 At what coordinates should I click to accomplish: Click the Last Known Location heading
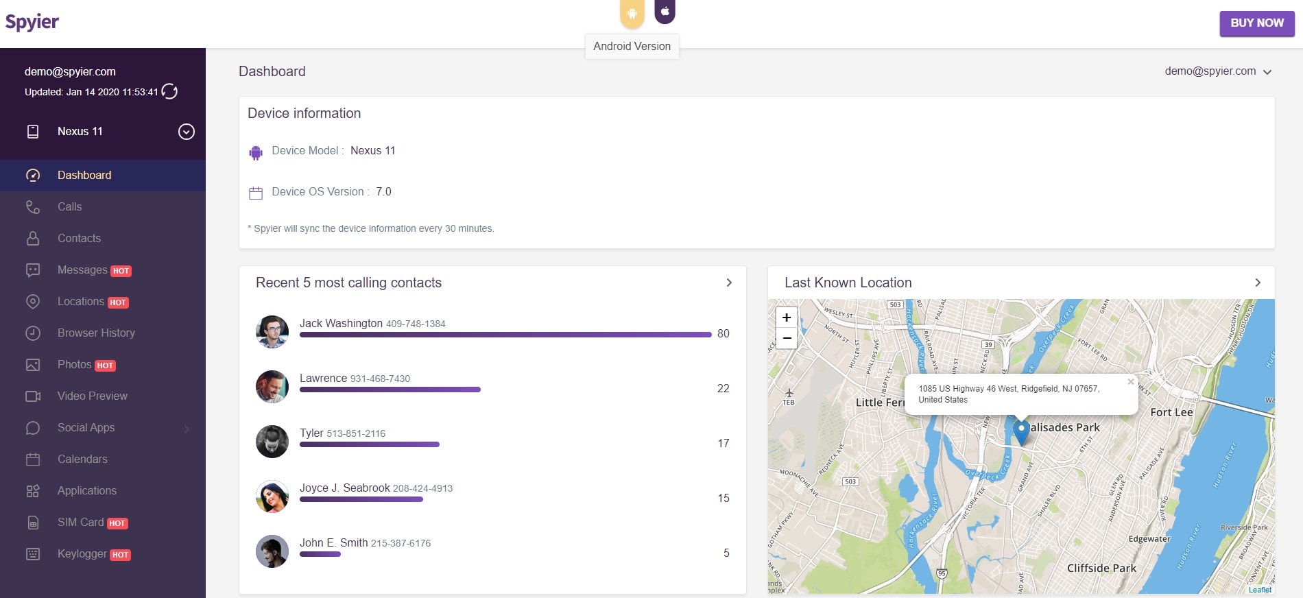tap(848, 283)
